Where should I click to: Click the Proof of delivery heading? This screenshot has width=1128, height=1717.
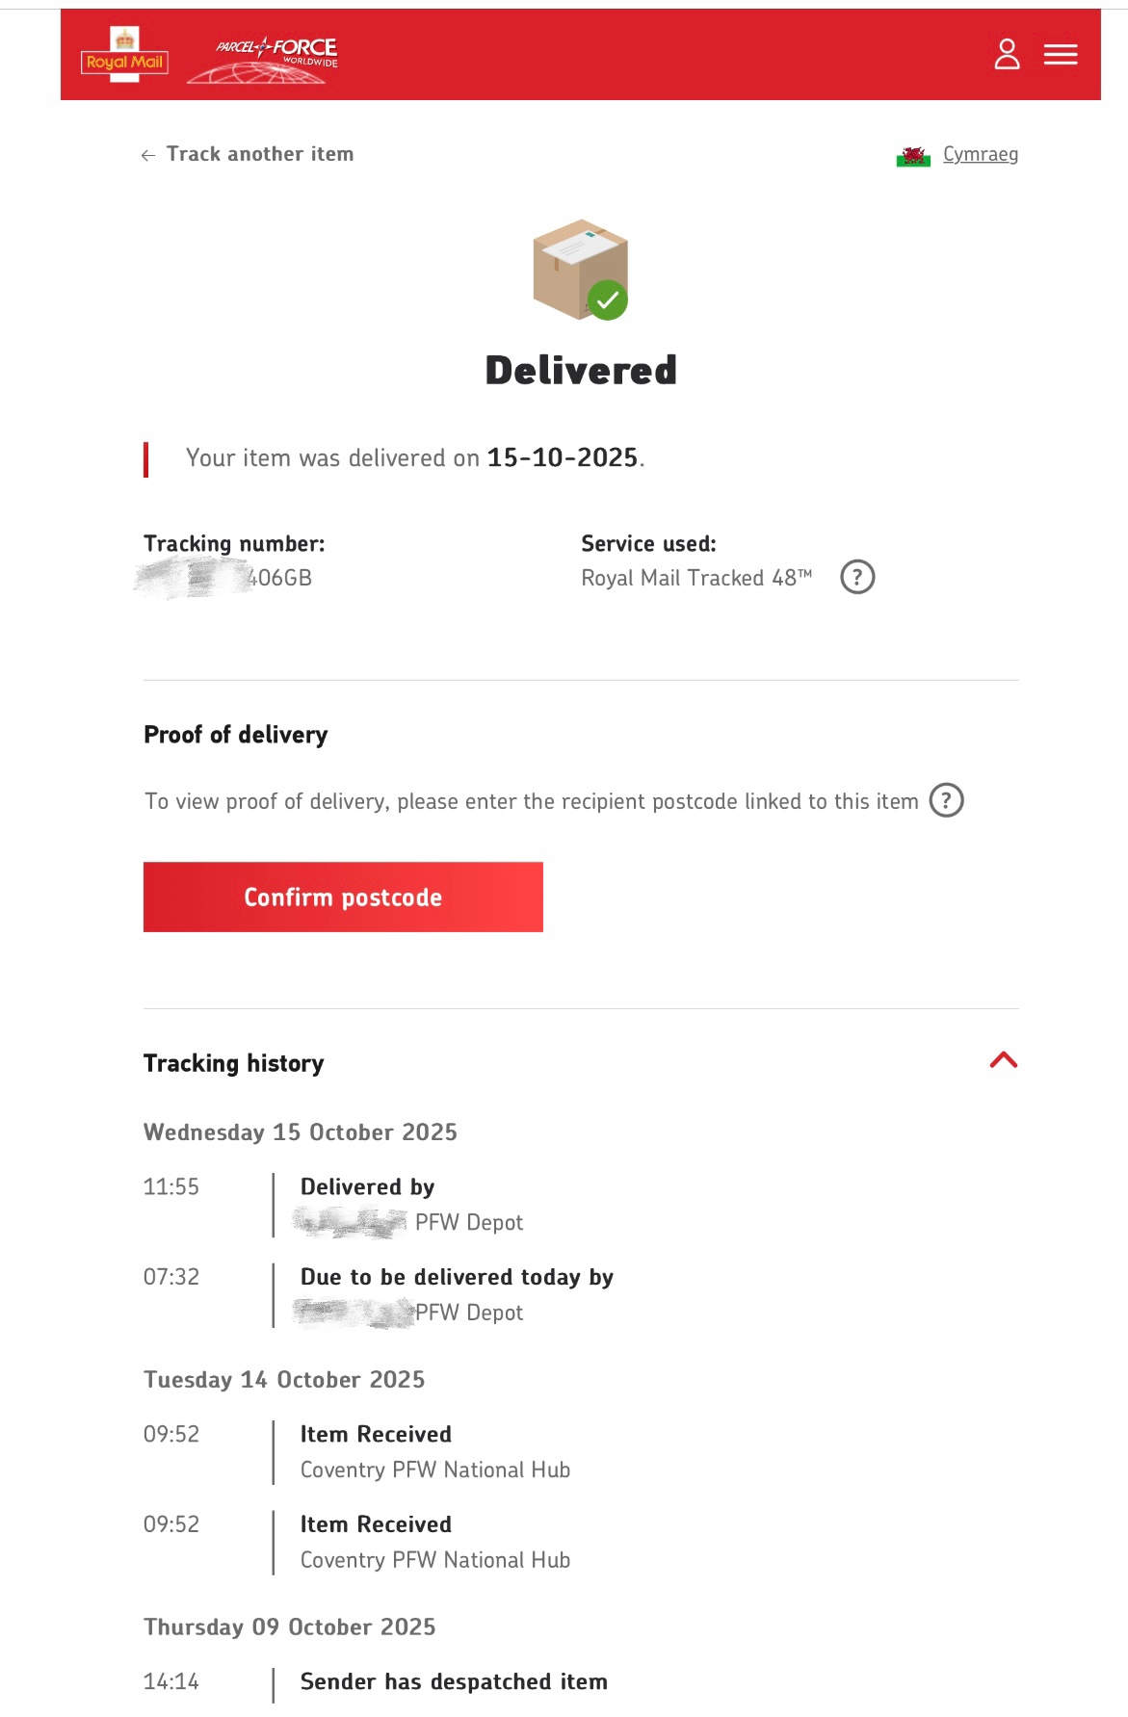pos(236,735)
